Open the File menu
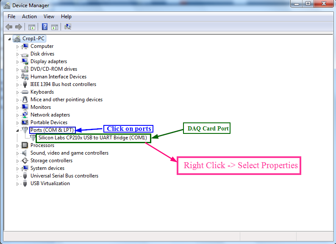The width and height of the screenshot is (336, 244). (x=11, y=17)
